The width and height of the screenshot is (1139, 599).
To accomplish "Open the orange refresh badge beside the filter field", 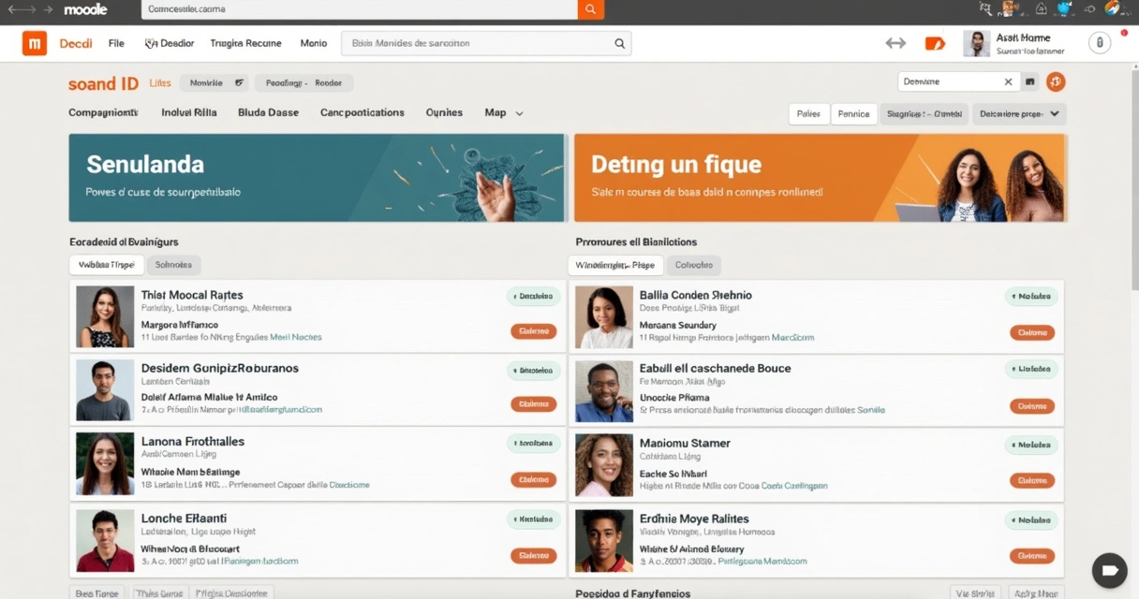I will (x=1056, y=82).
